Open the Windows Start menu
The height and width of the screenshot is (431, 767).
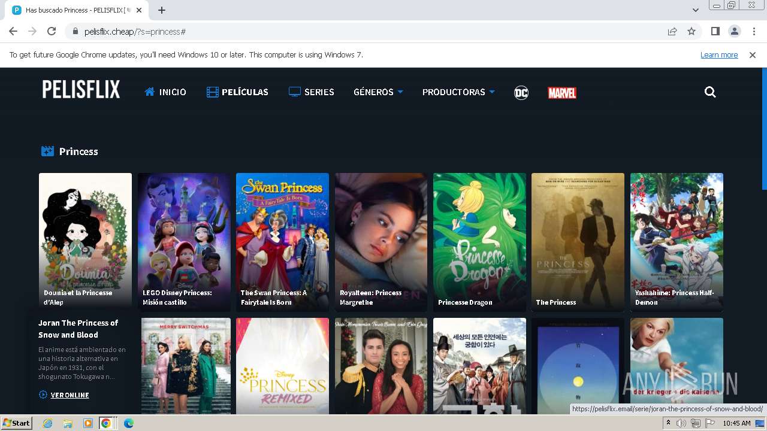click(x=17, y=423)
